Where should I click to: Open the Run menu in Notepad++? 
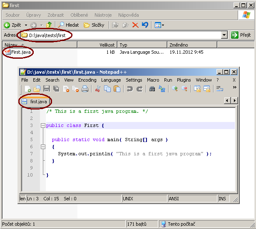tap(168, 80)
